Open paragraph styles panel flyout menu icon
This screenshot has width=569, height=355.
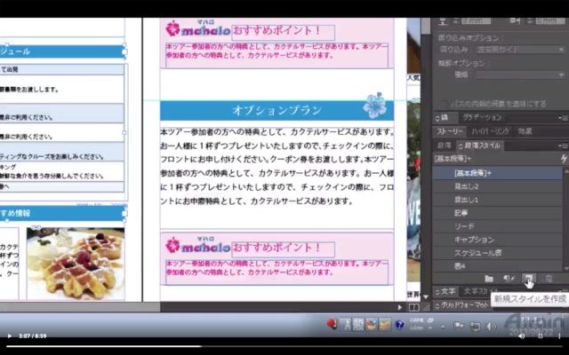tap(564, 146)
